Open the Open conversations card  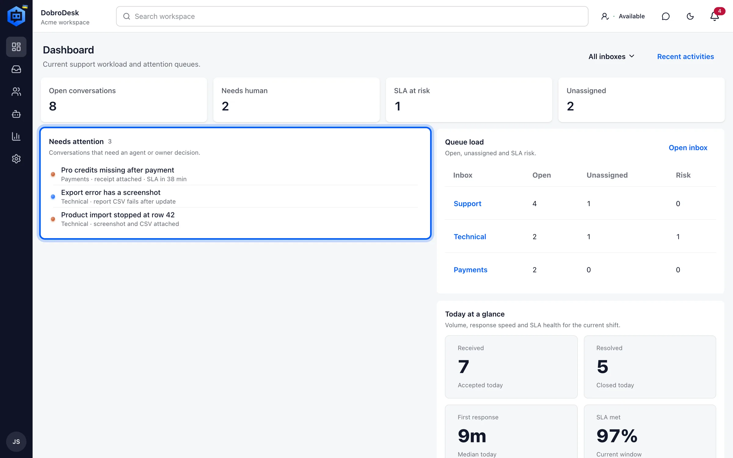[x=124, y=100]
